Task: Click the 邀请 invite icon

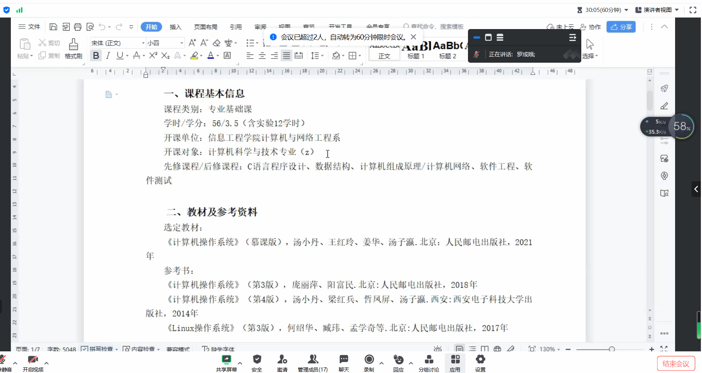Action: [282, 363]
